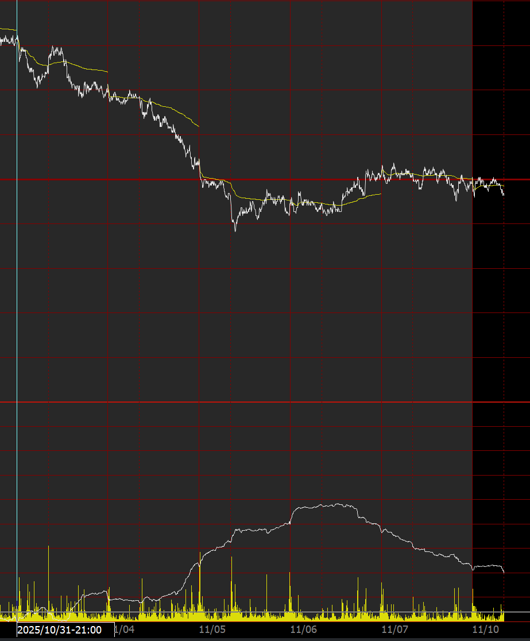Click yellow average segment end before 11/07

[381, 194]
